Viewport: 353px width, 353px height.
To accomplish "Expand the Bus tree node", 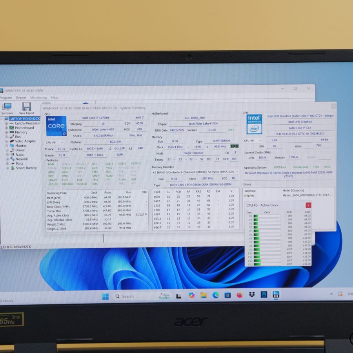I will 7,137.
